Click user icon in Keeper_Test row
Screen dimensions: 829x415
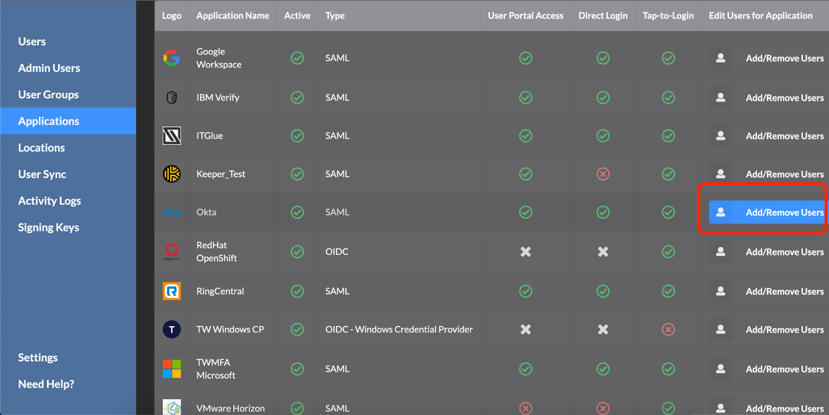tap(721, 174)
